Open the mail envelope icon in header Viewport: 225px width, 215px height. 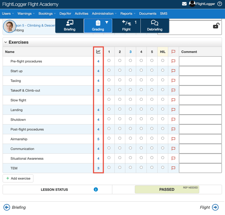[184, 4]
